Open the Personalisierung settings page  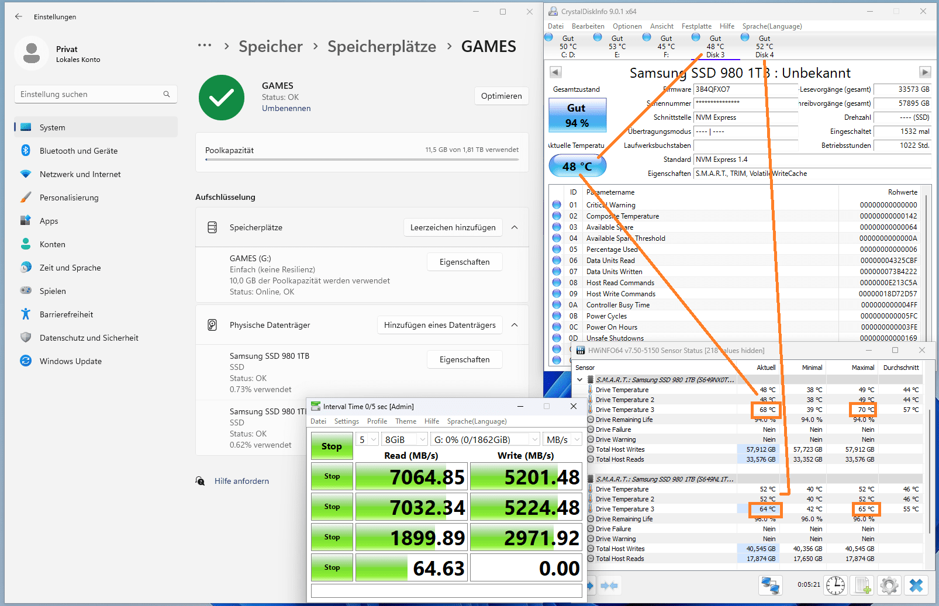tap(96, 198)
